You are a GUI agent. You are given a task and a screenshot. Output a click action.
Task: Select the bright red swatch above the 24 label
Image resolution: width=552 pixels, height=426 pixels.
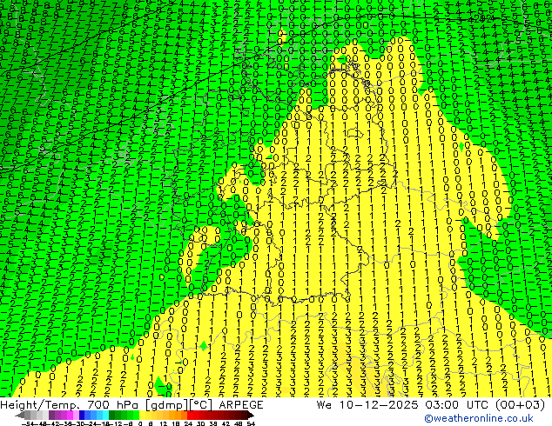click(190, 416)
